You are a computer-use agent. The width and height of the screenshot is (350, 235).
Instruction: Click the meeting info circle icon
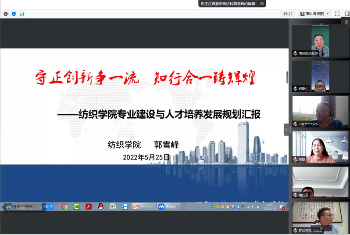[x=6, y=14]
